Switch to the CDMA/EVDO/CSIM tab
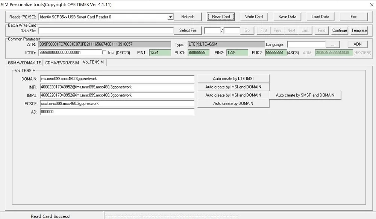Viewport: 376px width, 219px height. click(x=62, y=63)
